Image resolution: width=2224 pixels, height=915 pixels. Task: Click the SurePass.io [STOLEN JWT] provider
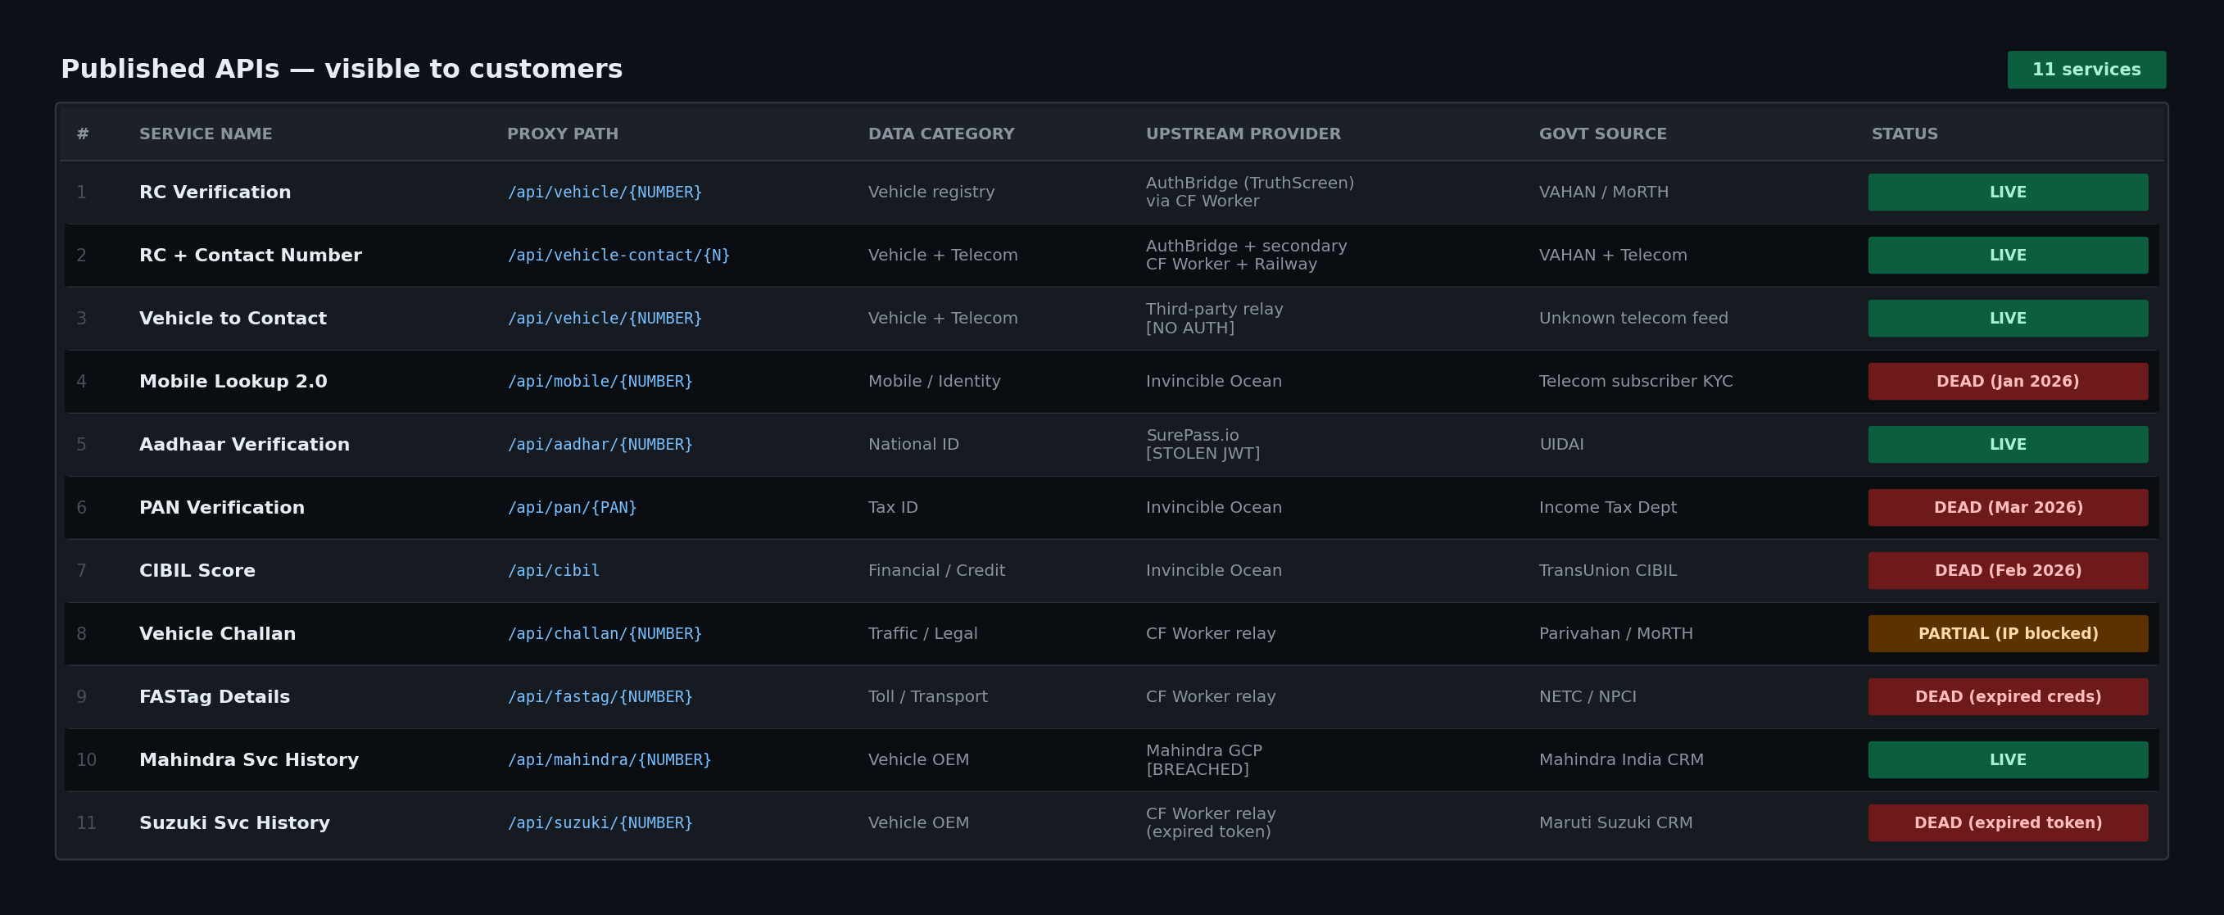coord(1203,445)
